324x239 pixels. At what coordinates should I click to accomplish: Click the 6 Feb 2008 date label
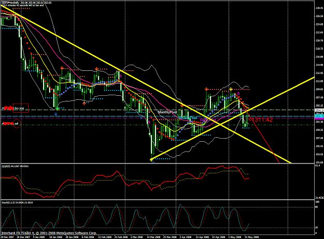pyautogui.click(x=88, y=237)
